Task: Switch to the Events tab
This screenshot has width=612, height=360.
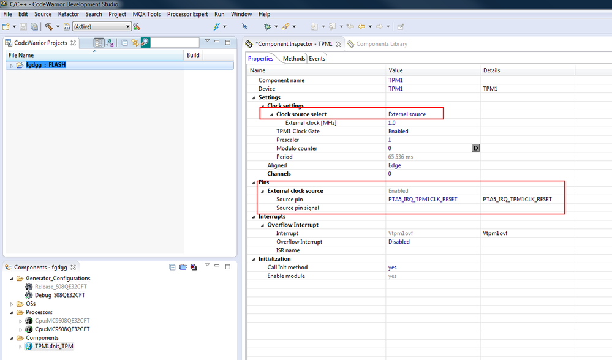Action: click(x=317, y=59)
